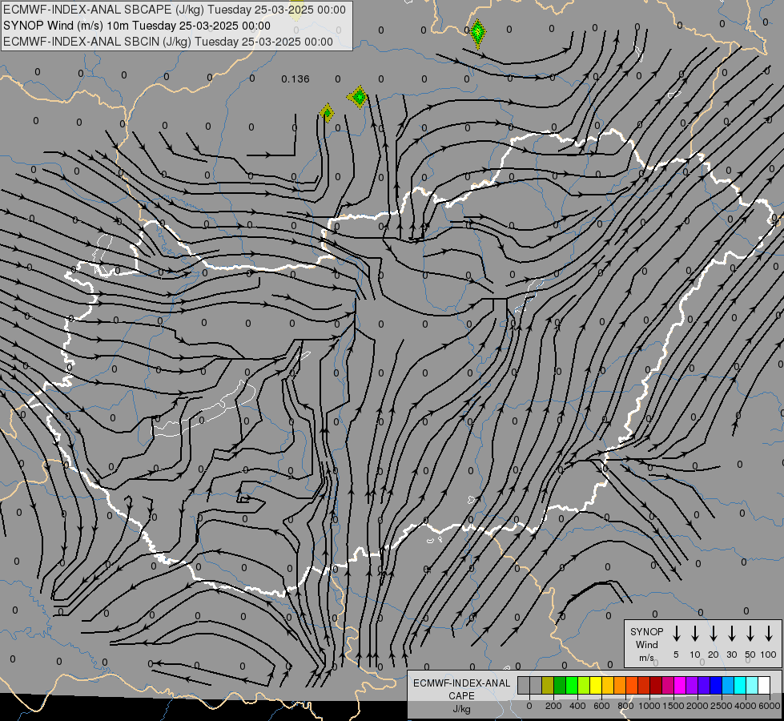Screen dimensions: 784x721
Task: Select the green CAPE diamond below the 0.136 value
Action: click(359, 97)
